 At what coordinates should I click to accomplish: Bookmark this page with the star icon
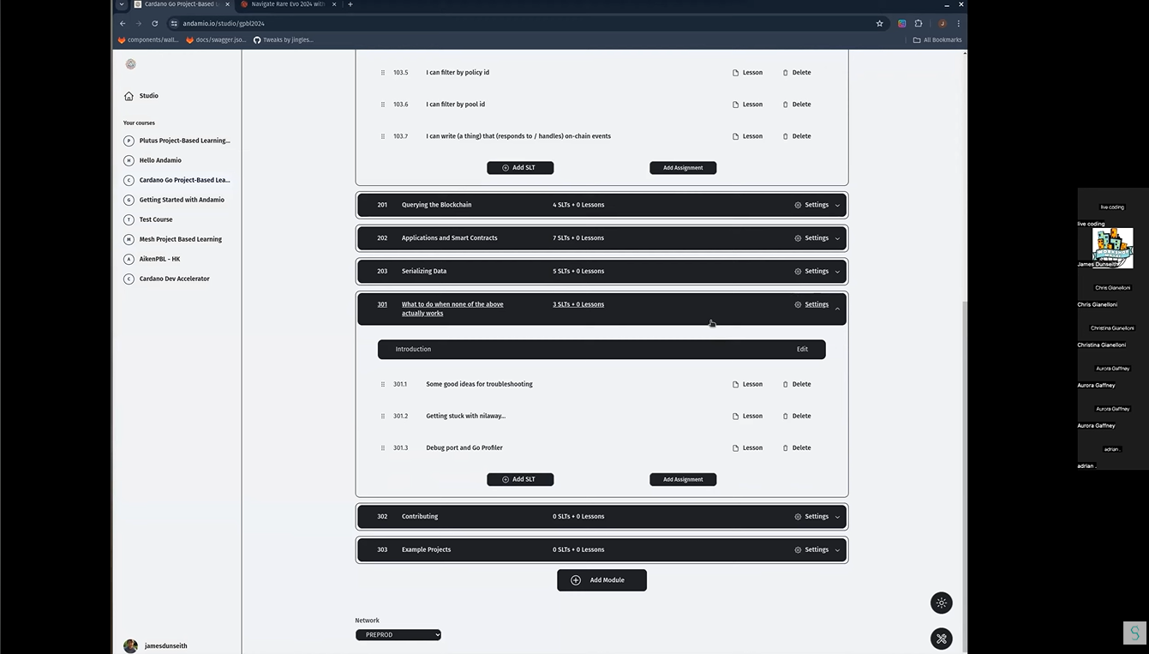point(879,23)
